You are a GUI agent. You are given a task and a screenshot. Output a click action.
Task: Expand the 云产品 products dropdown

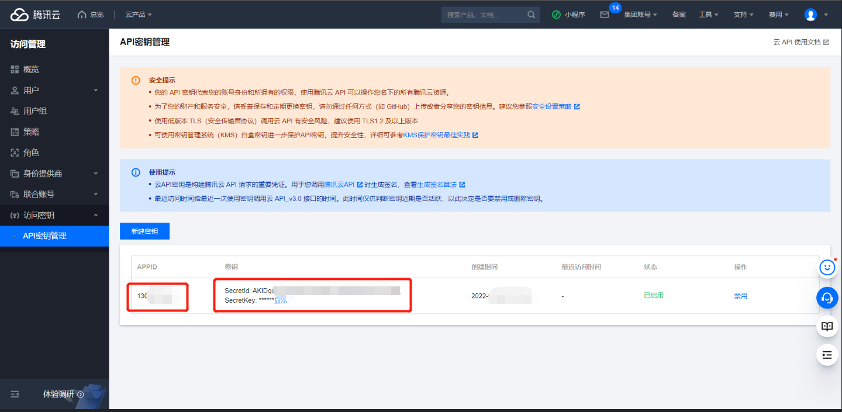click(x=139, y=15)
